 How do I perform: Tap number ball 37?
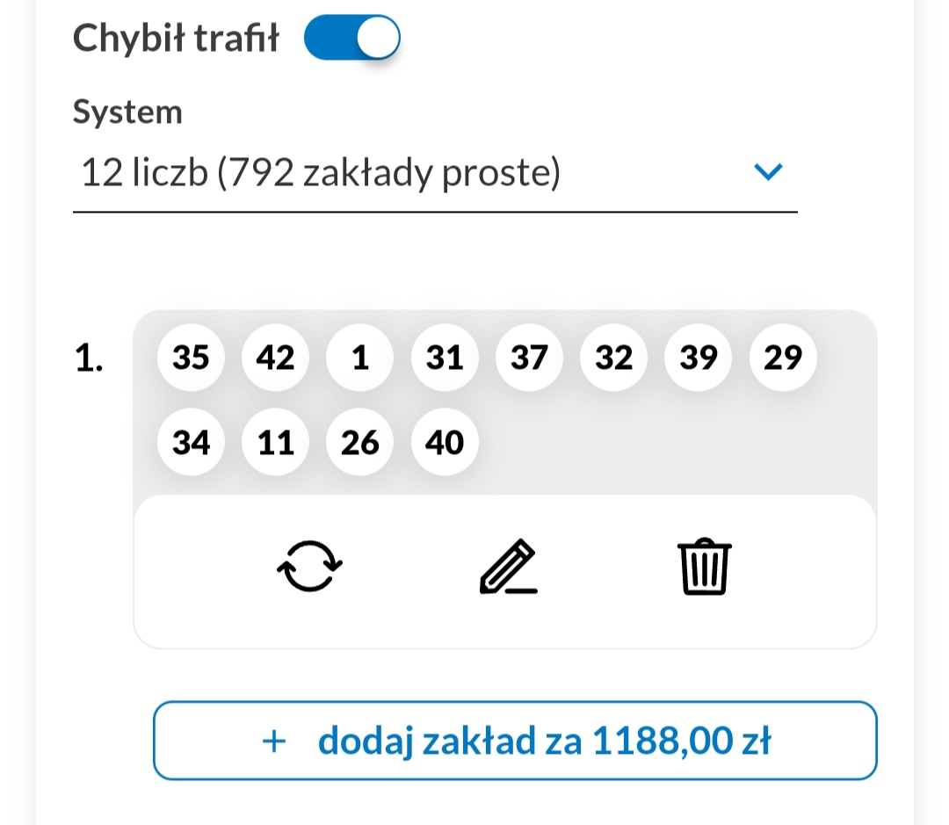click(529, 358)
